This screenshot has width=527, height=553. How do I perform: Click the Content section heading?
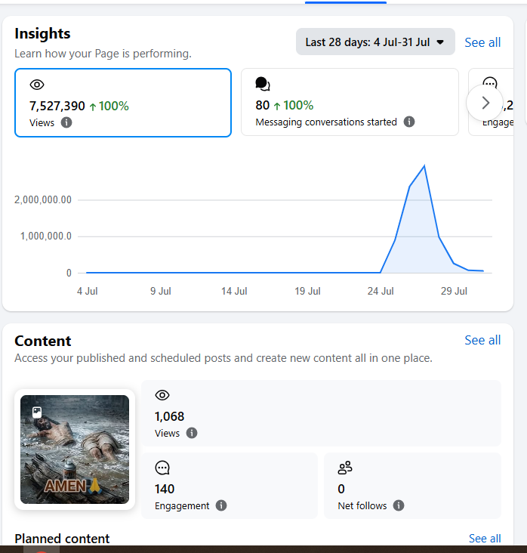click(x=42, y=341)
